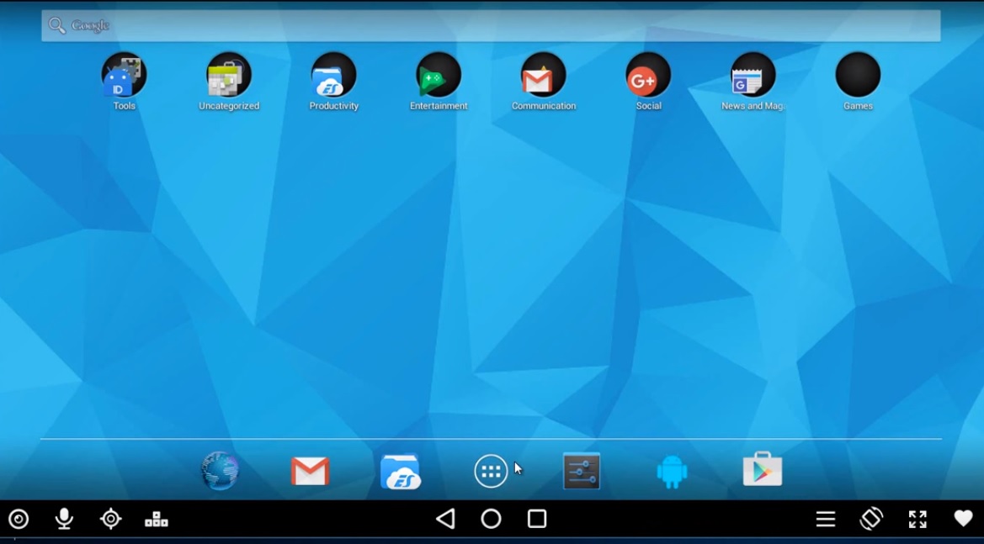Open the Settings sliders app in dock
The height and width of the screenshot is (544, 984).
(x=582, y=471)
